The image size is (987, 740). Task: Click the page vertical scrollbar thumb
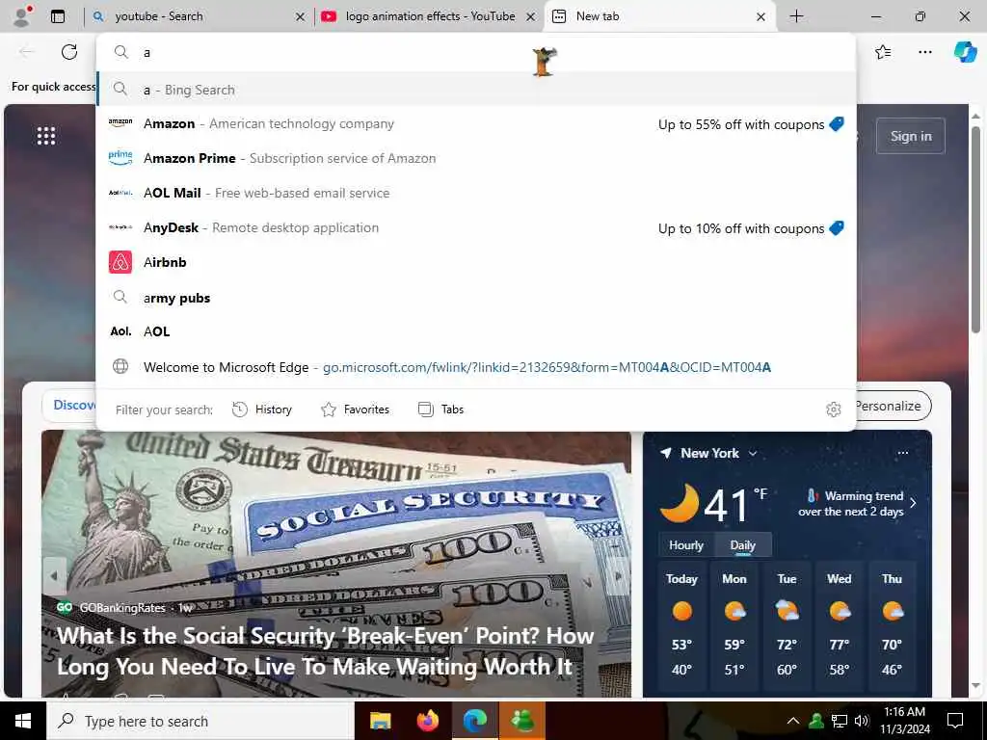975,229
